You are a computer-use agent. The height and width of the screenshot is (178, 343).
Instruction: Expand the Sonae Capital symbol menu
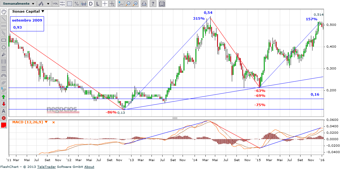tap(43, 11)
